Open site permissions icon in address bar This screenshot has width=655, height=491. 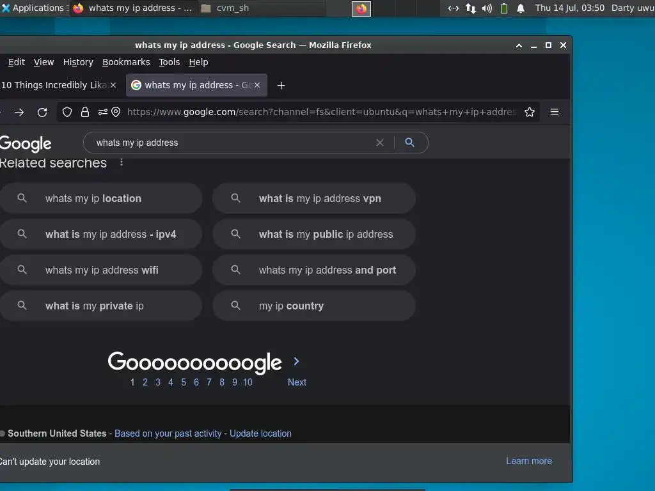pyautogui.click(x=103, y=112)
